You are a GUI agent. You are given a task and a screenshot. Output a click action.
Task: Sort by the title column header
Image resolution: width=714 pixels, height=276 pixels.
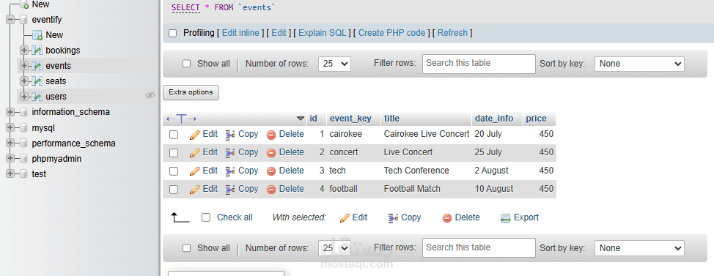coord(391,119)
